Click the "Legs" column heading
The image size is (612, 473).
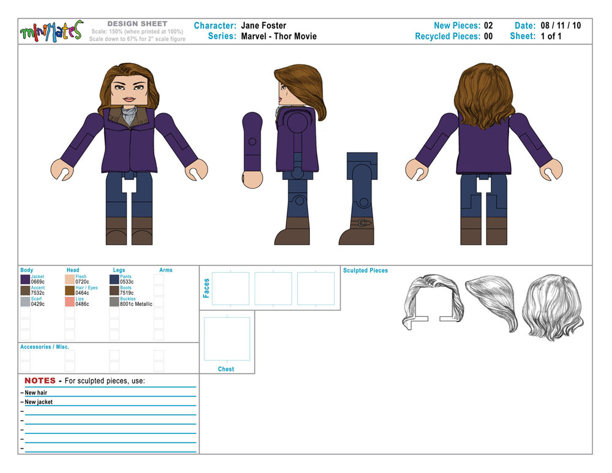tap(119, 270)
